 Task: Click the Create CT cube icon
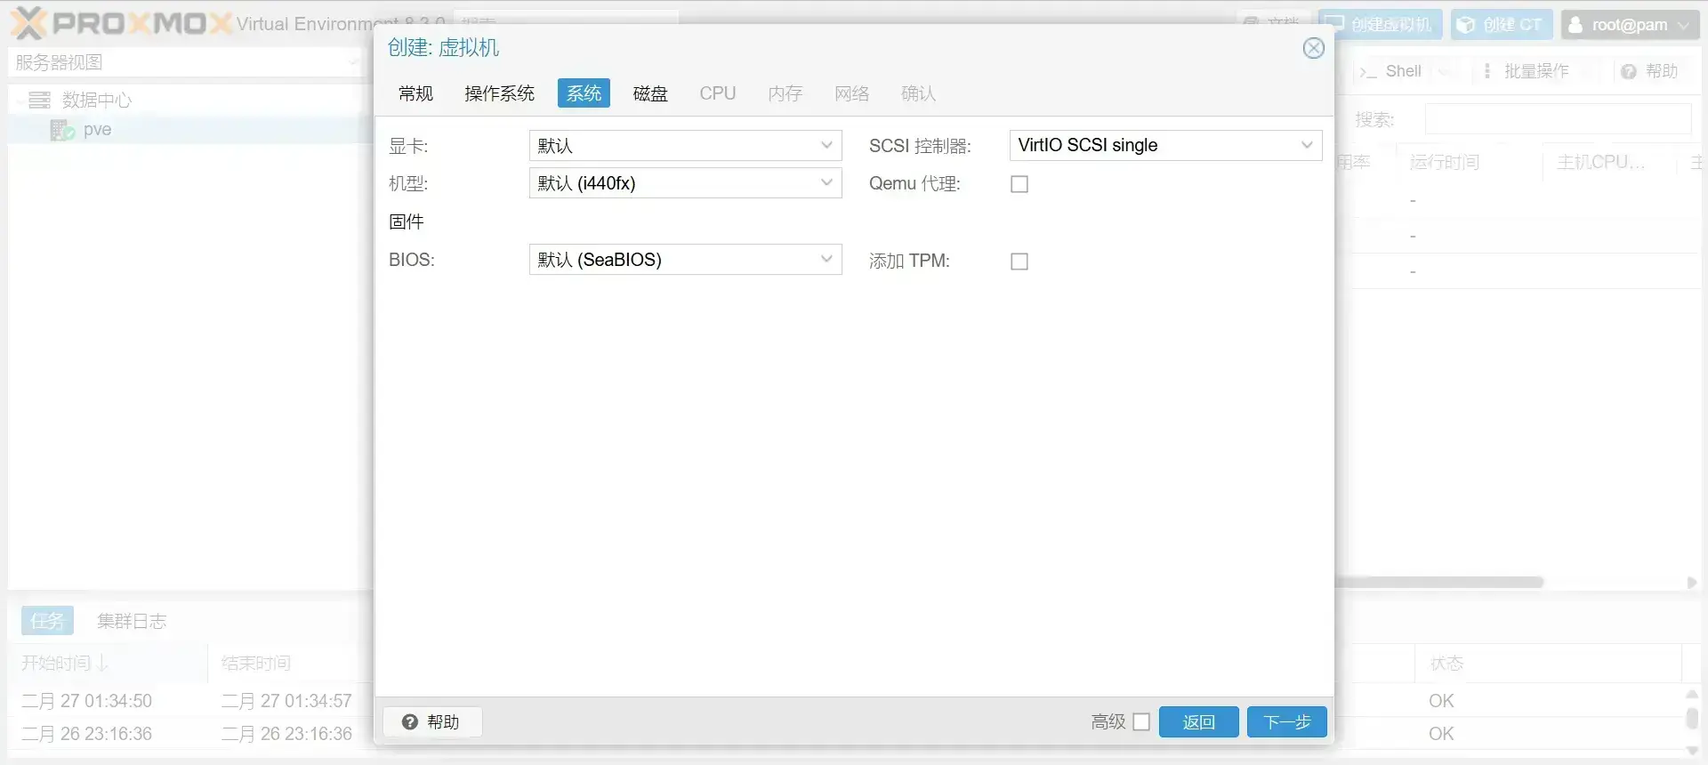[x=1466, y=25]
